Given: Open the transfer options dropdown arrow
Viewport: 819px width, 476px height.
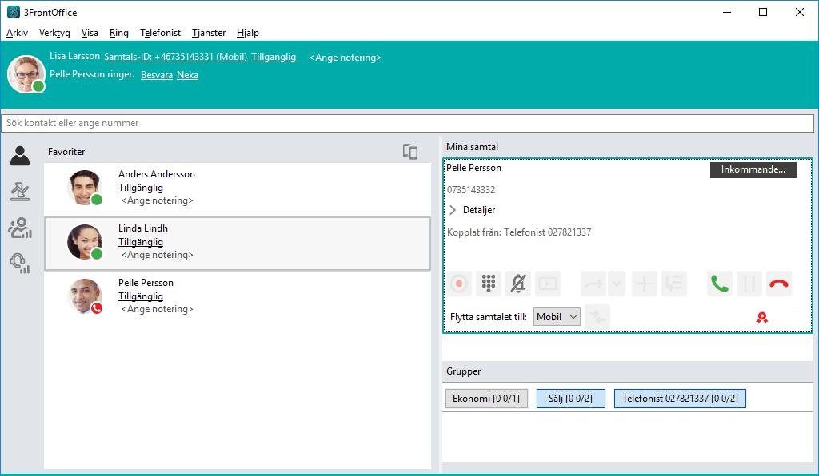Looking at the screenshot, I should click(x=617, y=284).
